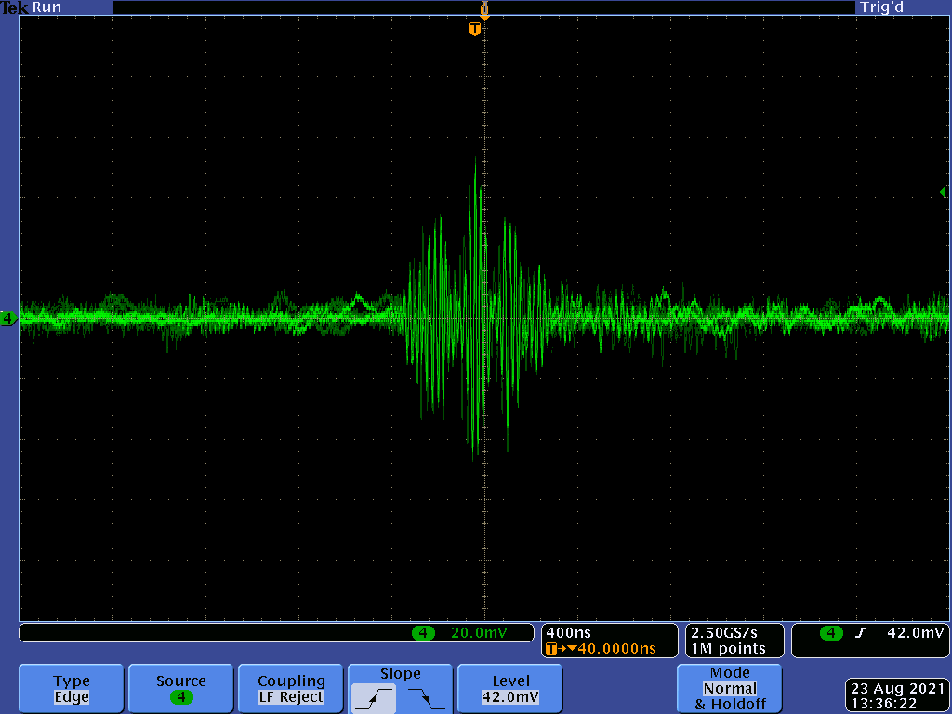The image size is (952, 714).
Task: Click the orange trigger position T marker
Action: point(475,30)
